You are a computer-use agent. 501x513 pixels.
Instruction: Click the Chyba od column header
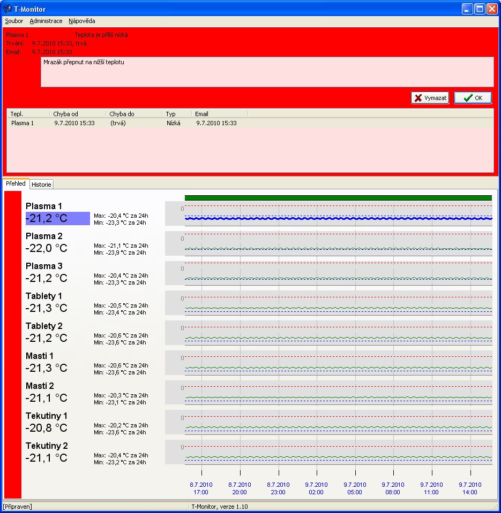(x=78, y=114)
